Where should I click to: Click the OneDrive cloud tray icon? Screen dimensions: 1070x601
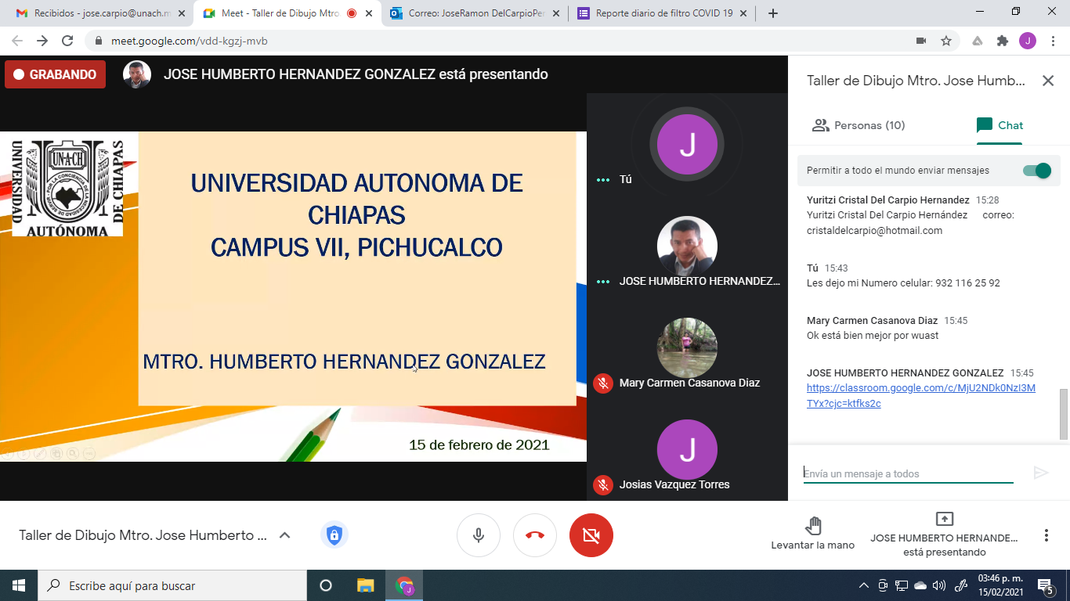pyautogui.click(x=920, y=585)
